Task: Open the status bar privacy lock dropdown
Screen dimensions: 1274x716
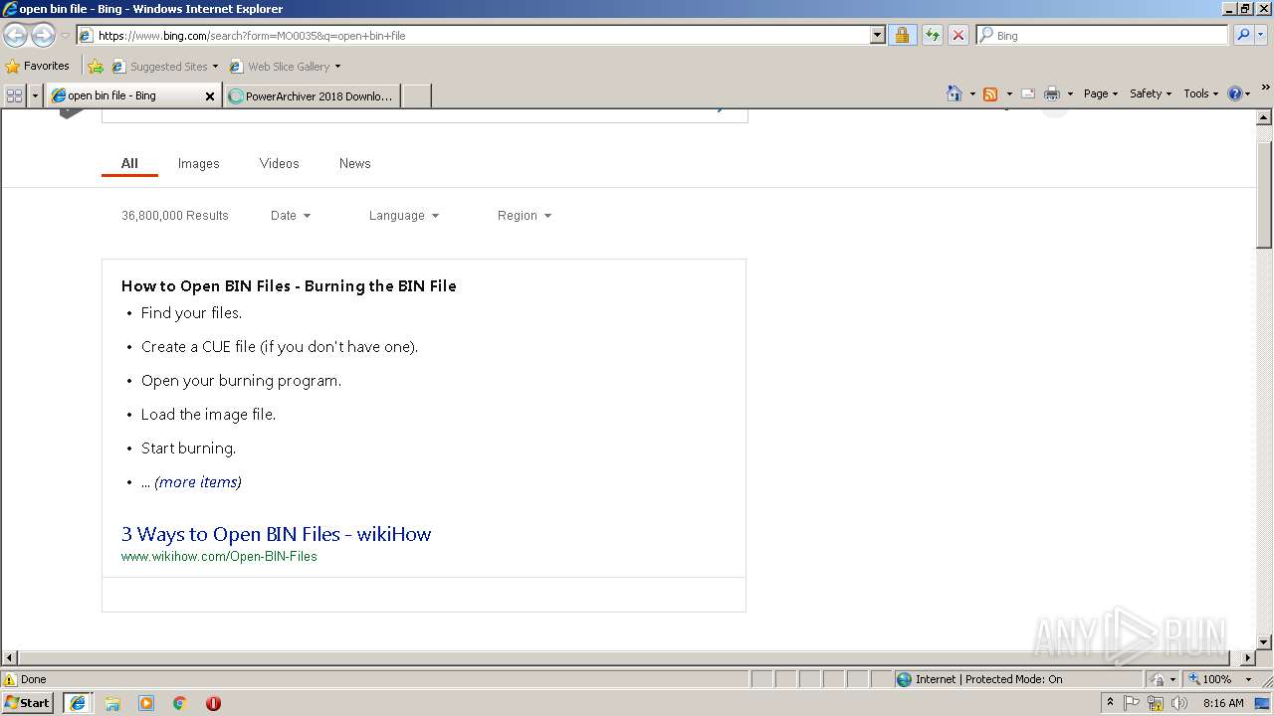Action: point(1163,679)
